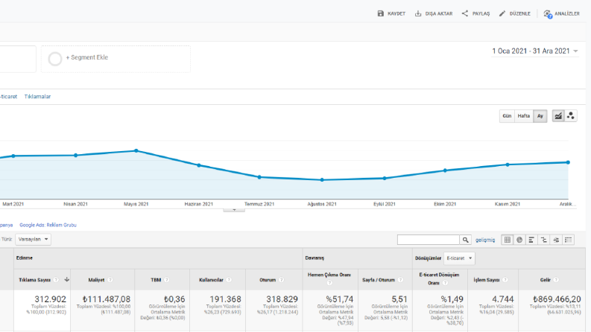Click the gelişmiş advanced filter link
Image resolution: width=591 pixels, height=332 pixels.
[x=485, y=240]
